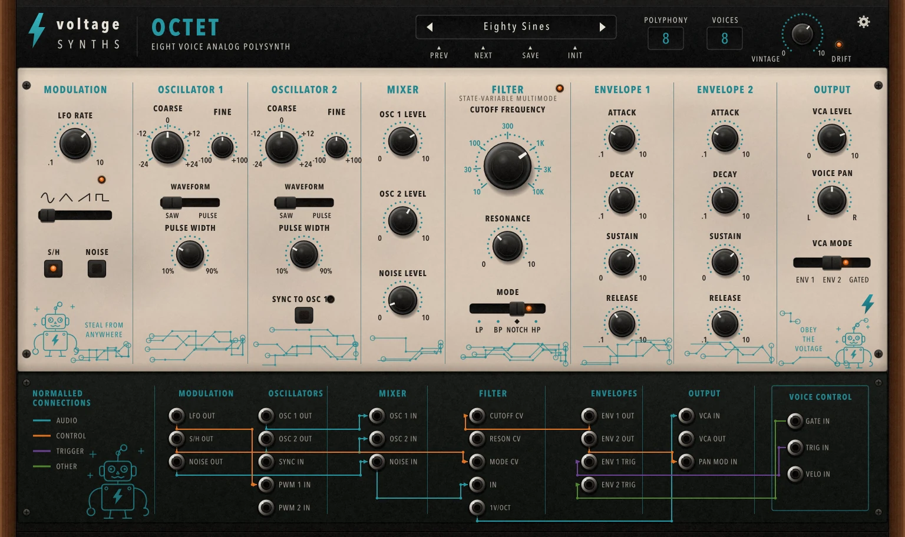Click the GATE IN jack
Image resolution: width=905 pixels, height=537 pixels.
pyautogui.click(x=795, y=421)
